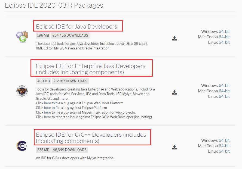Select Linux 64-bit link for Java Developers
Viewport: 242px width, 169px height.
click(224, 42)
